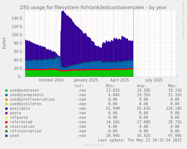Click the usedbydataset min value 13.83G

(x=113, y=91)
